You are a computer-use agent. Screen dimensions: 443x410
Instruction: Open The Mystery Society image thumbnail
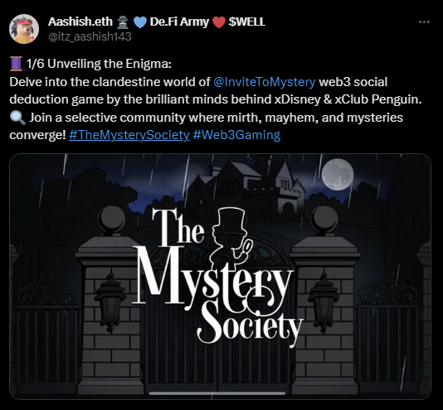[220, 277]
